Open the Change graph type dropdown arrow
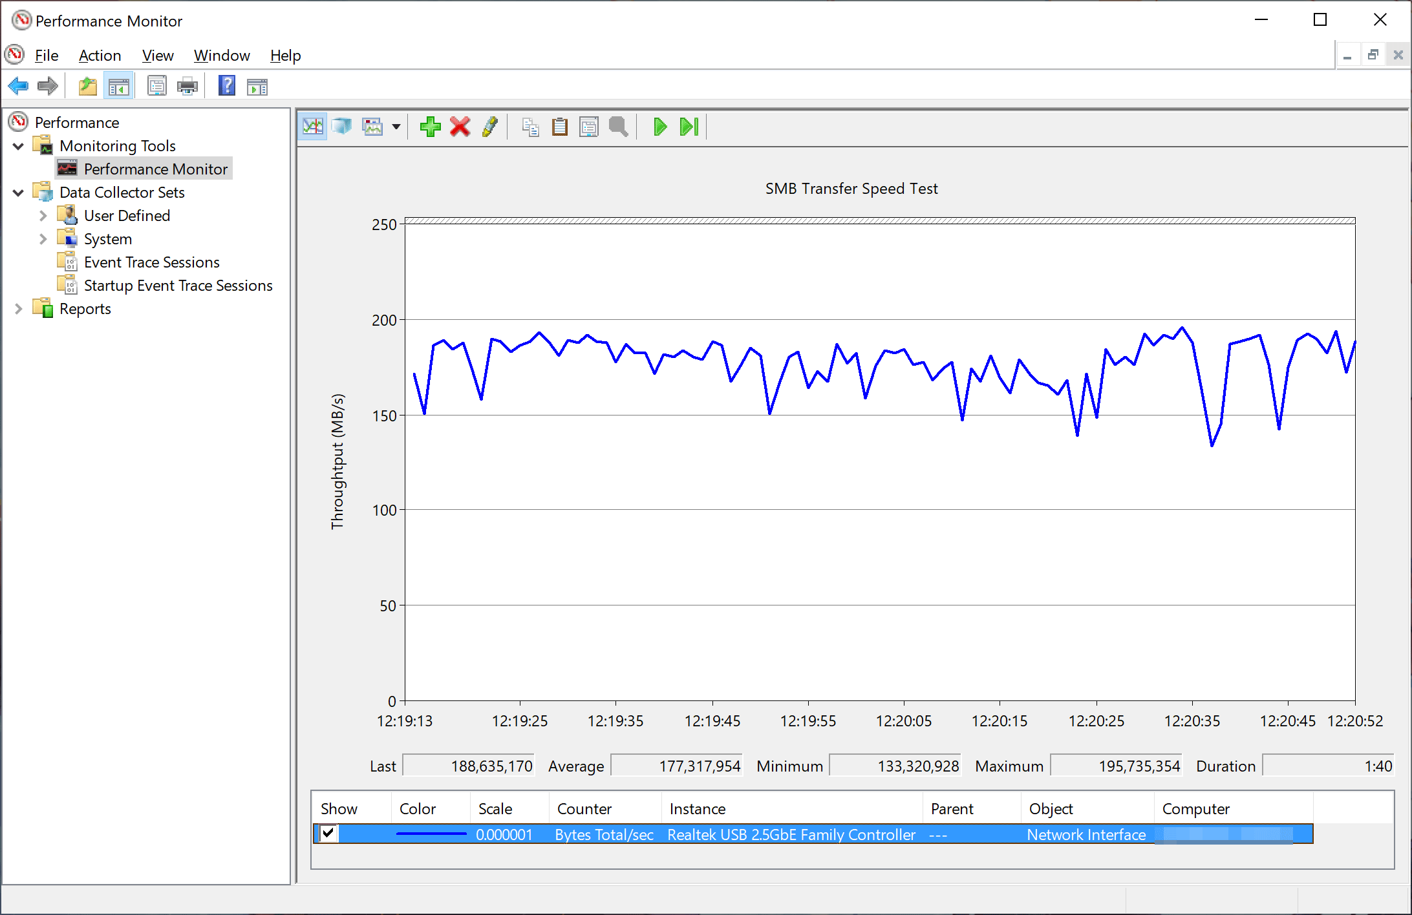 396,127
